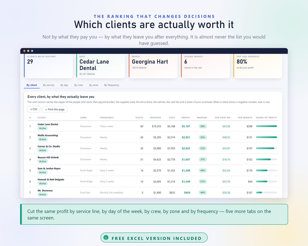Click the Active badge under Beacon Hill Airbnb
308x246 pixels.
42,162
